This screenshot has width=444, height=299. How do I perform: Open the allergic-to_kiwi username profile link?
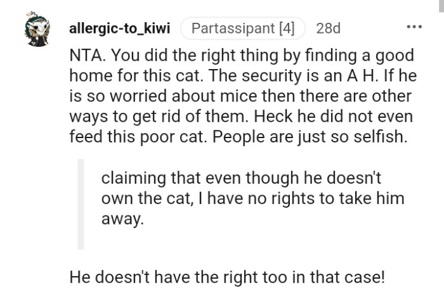(120, 29)
